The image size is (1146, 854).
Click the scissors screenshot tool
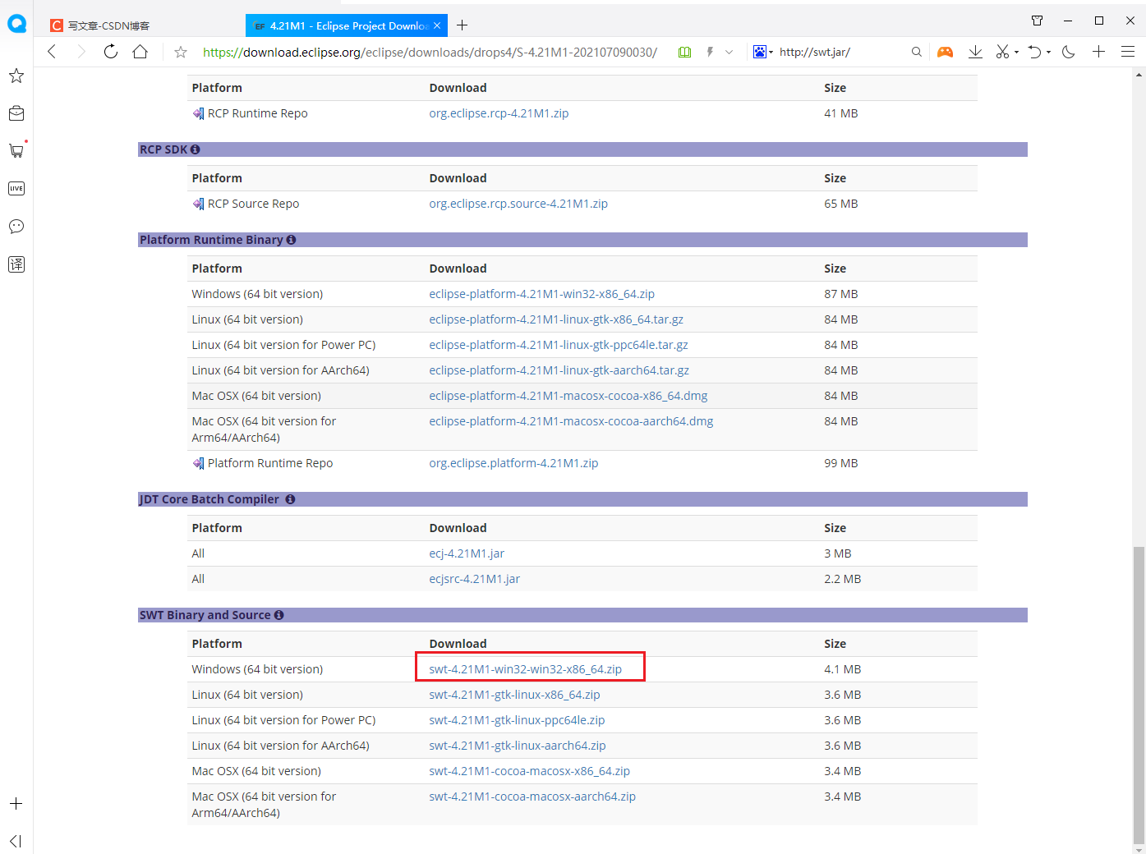pos(1002,52)
